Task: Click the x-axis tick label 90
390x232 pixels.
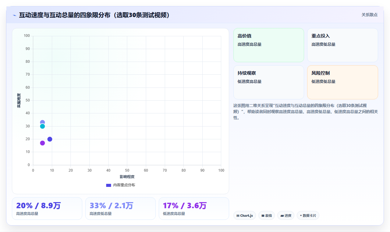Action: pos(202,170)
